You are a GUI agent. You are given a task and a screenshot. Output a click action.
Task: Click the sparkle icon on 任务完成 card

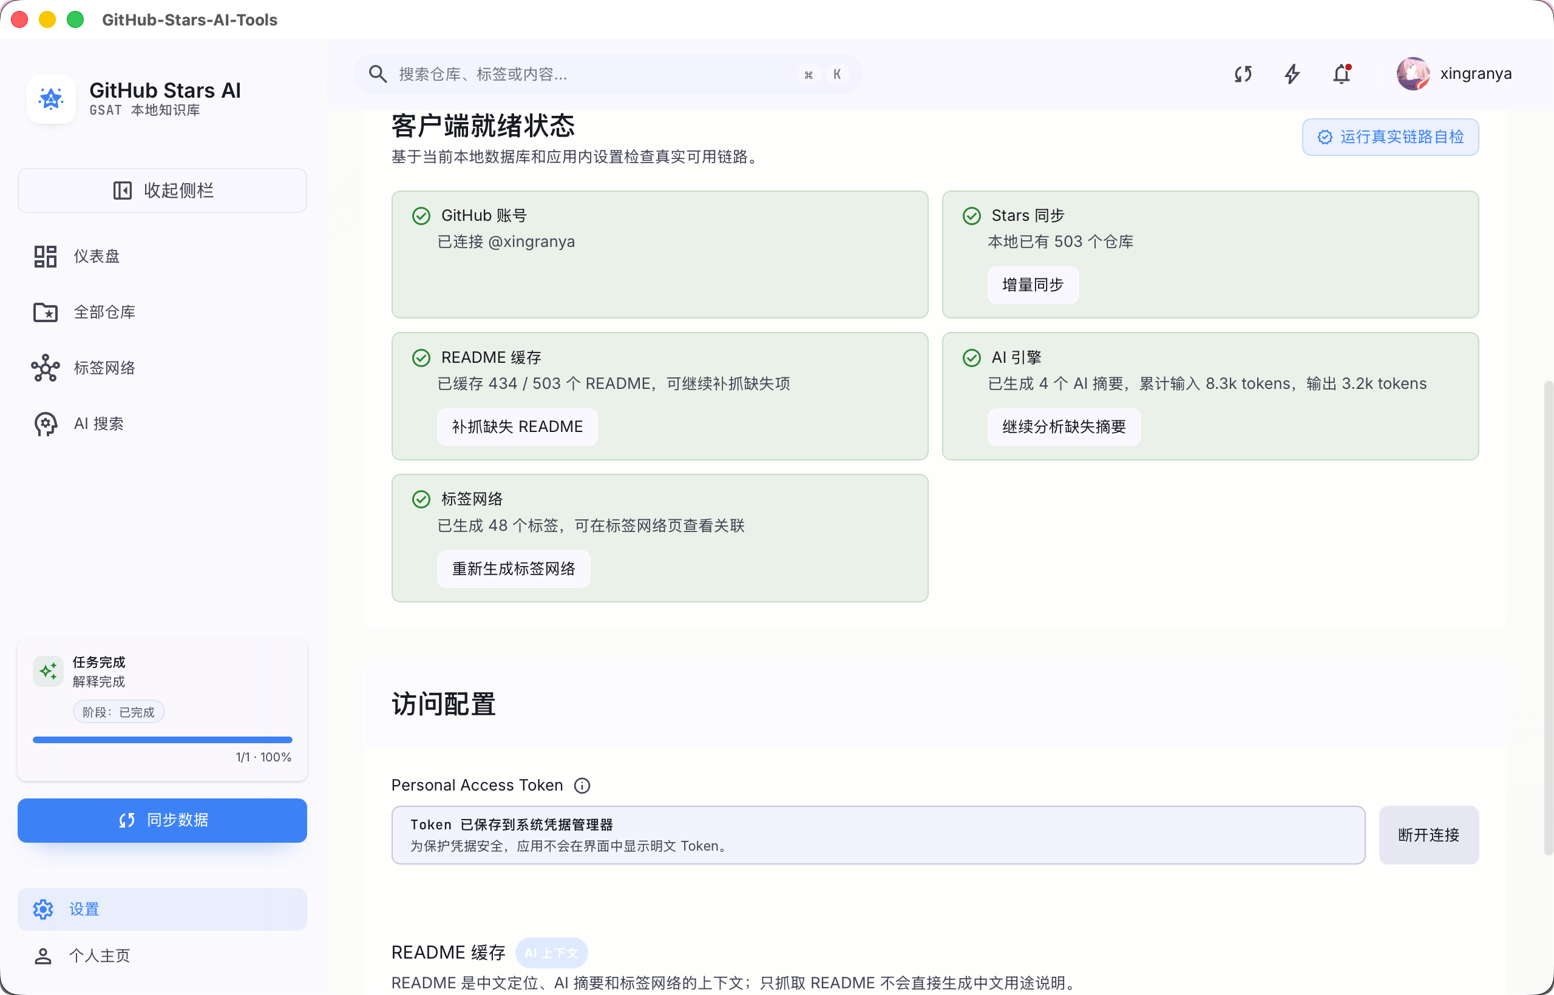tap(49, 671)
